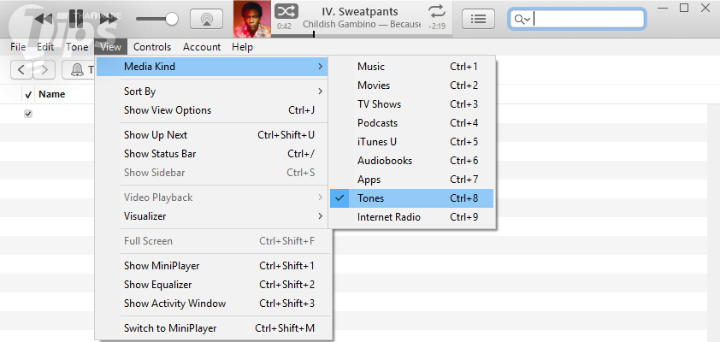The height and width of the screenshot is (342, 720).
Task: Open the Controls menu
Action: click(152, 47)
